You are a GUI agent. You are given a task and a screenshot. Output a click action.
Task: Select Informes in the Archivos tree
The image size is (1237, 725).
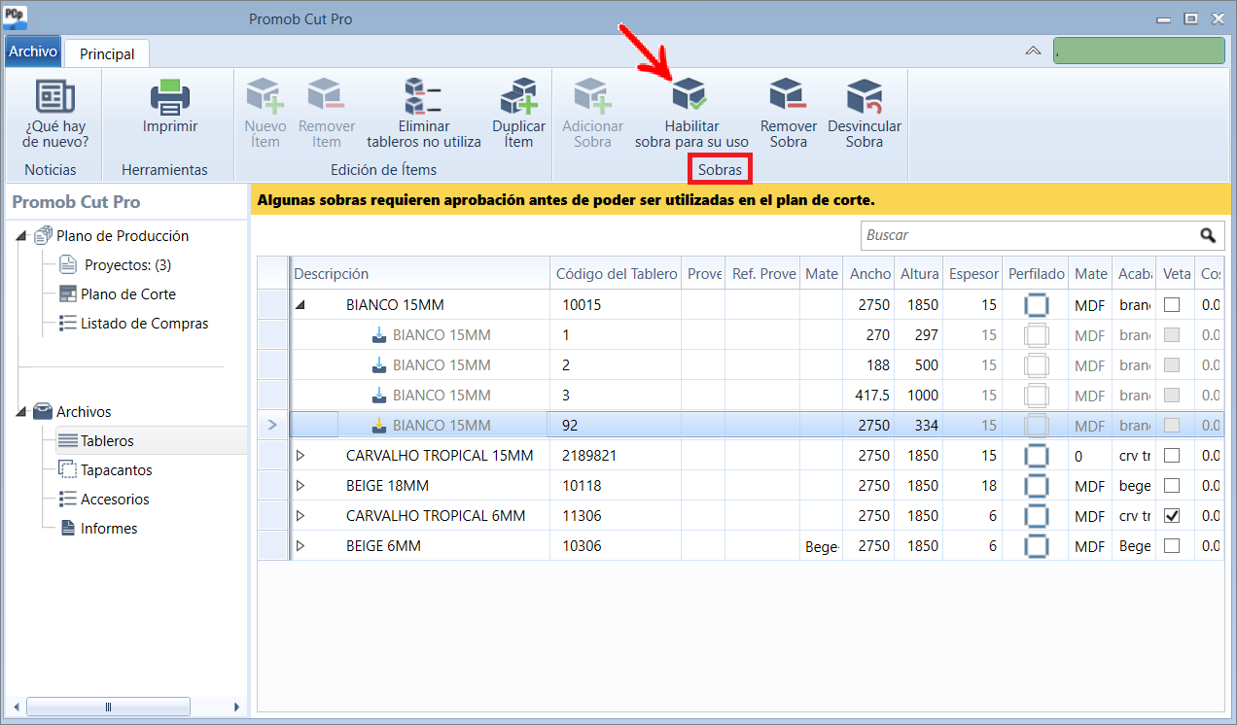109,528
